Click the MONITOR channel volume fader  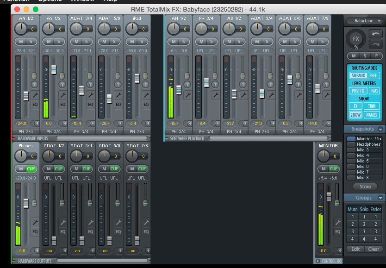pos(329,197)
